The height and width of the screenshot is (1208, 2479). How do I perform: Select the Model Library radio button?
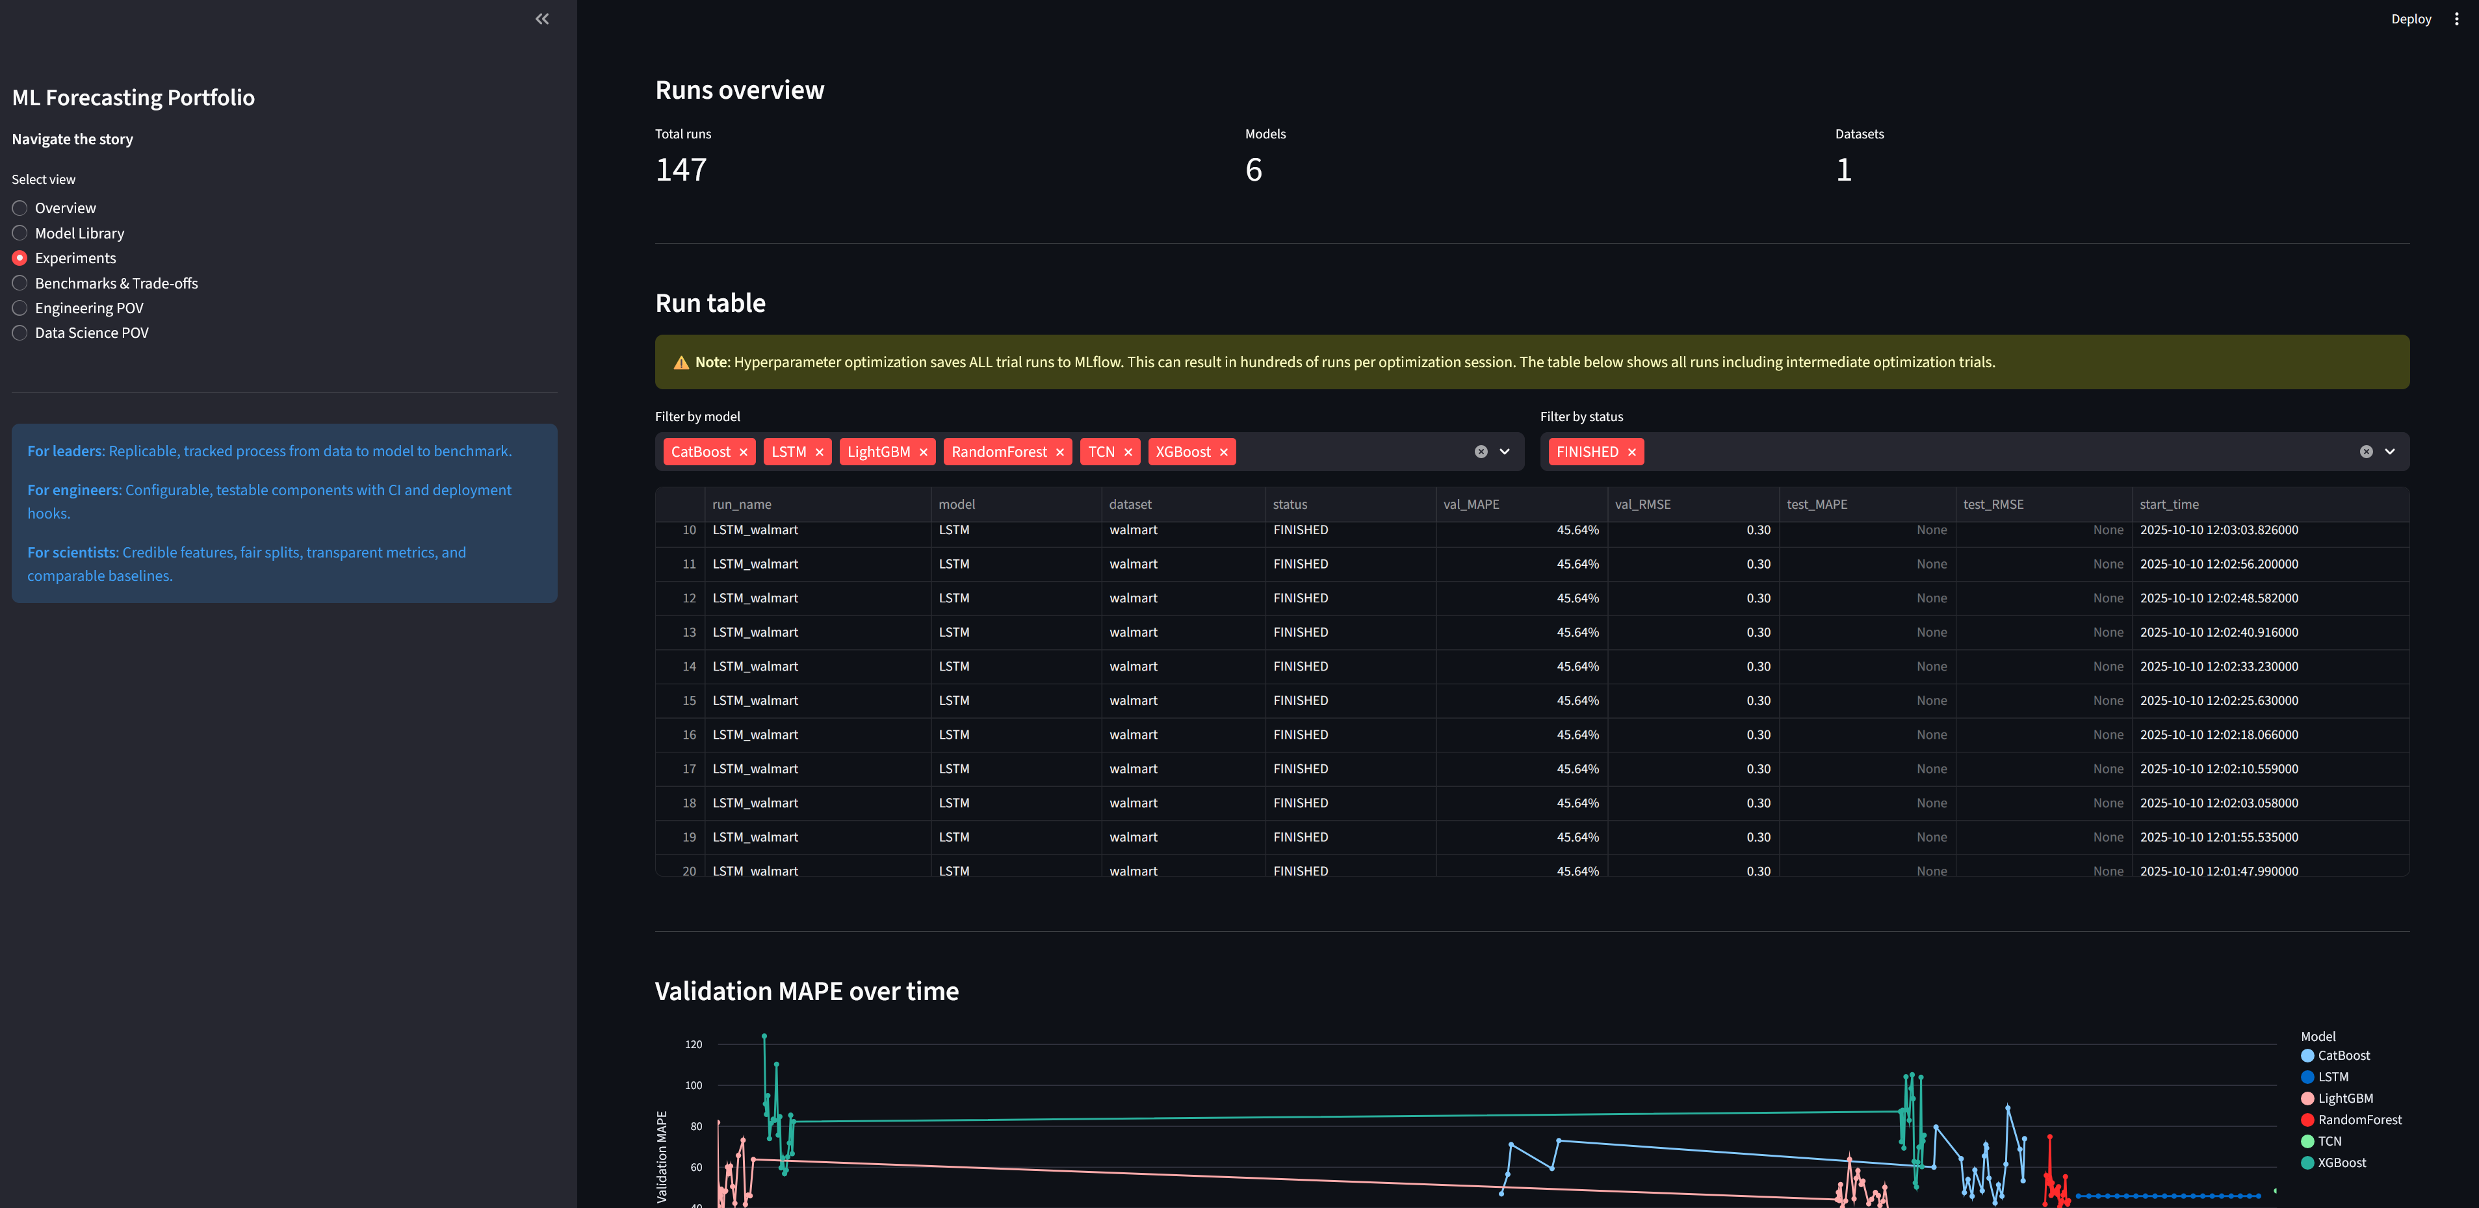(19, 233)
